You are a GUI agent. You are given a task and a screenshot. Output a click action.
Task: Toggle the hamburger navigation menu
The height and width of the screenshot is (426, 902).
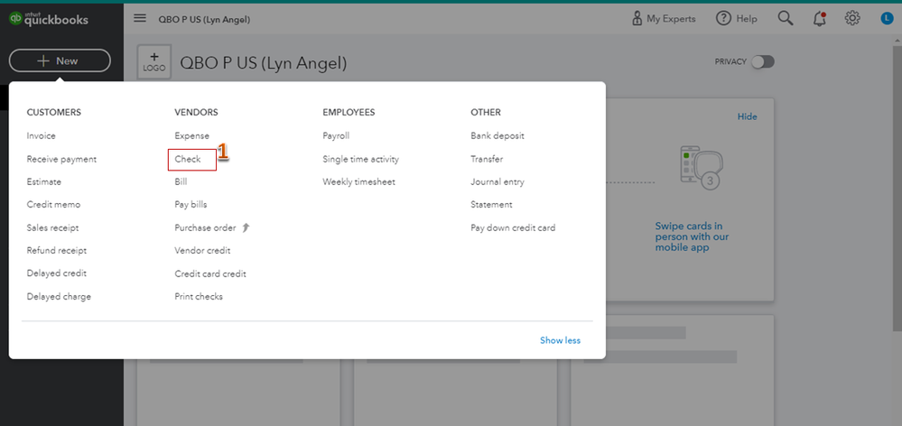tap(140, 18)
